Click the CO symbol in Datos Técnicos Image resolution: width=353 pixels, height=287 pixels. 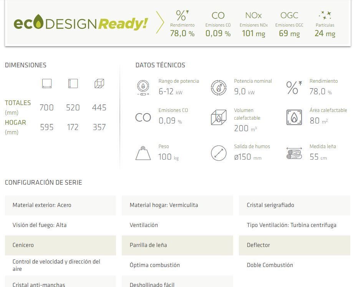coord(143,117)
